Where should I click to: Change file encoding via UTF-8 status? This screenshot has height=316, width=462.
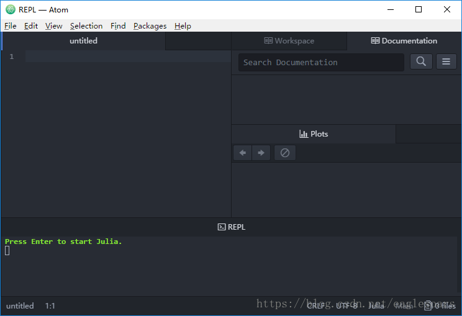(346, 306)
